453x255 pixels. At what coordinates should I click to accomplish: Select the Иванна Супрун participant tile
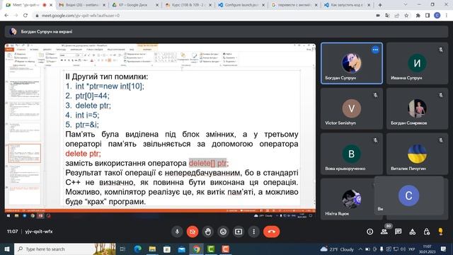pyautogui.click(x=417, y=63)
